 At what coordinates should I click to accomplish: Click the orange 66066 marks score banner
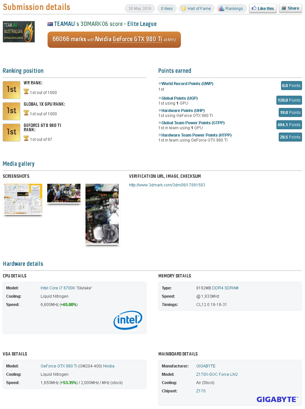click(114, 40)
